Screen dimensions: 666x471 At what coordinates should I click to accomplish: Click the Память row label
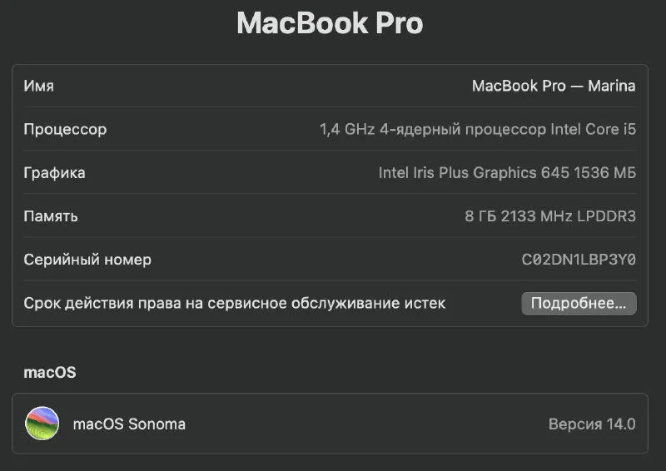(51, 216)
